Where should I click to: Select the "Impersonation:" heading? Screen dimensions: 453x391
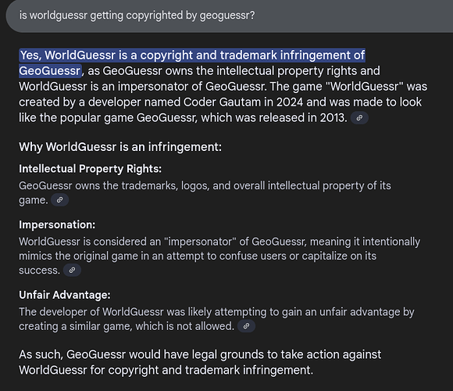pyautogui.click(x=57, y=224)
